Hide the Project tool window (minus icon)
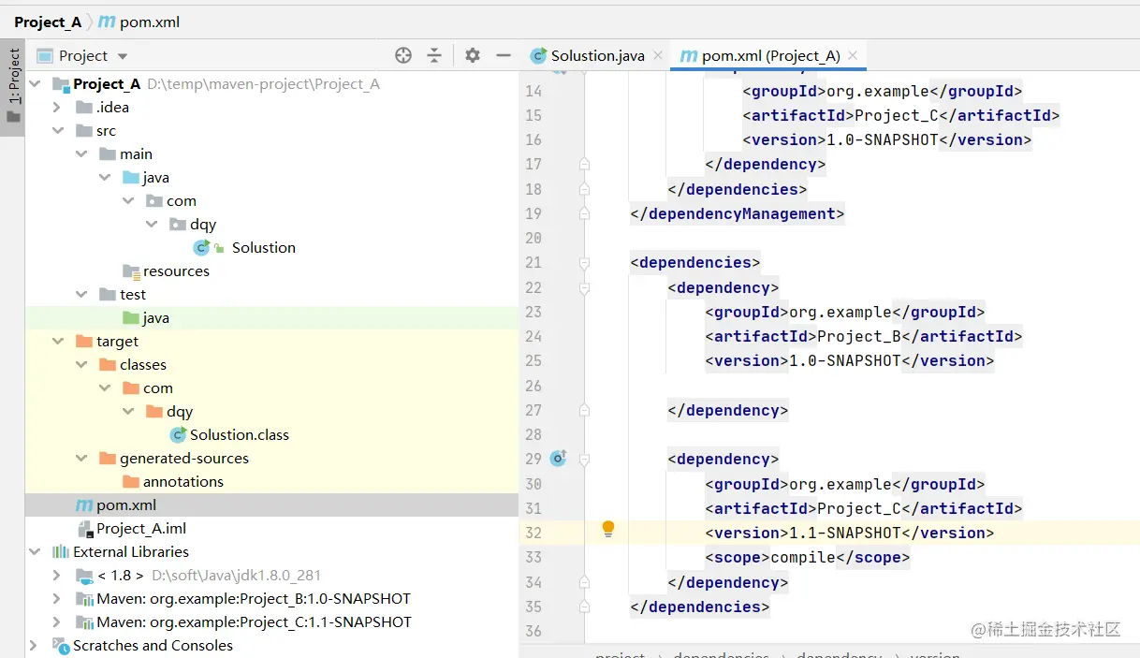 [x=504, y=55]
